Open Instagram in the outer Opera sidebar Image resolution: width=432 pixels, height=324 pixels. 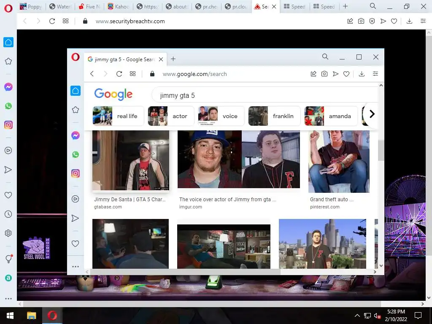(x=8, y=125)
